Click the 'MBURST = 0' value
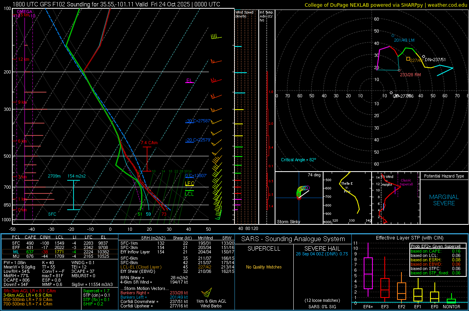The height and width of the screenshot is (311, 469). coord(83,276)
